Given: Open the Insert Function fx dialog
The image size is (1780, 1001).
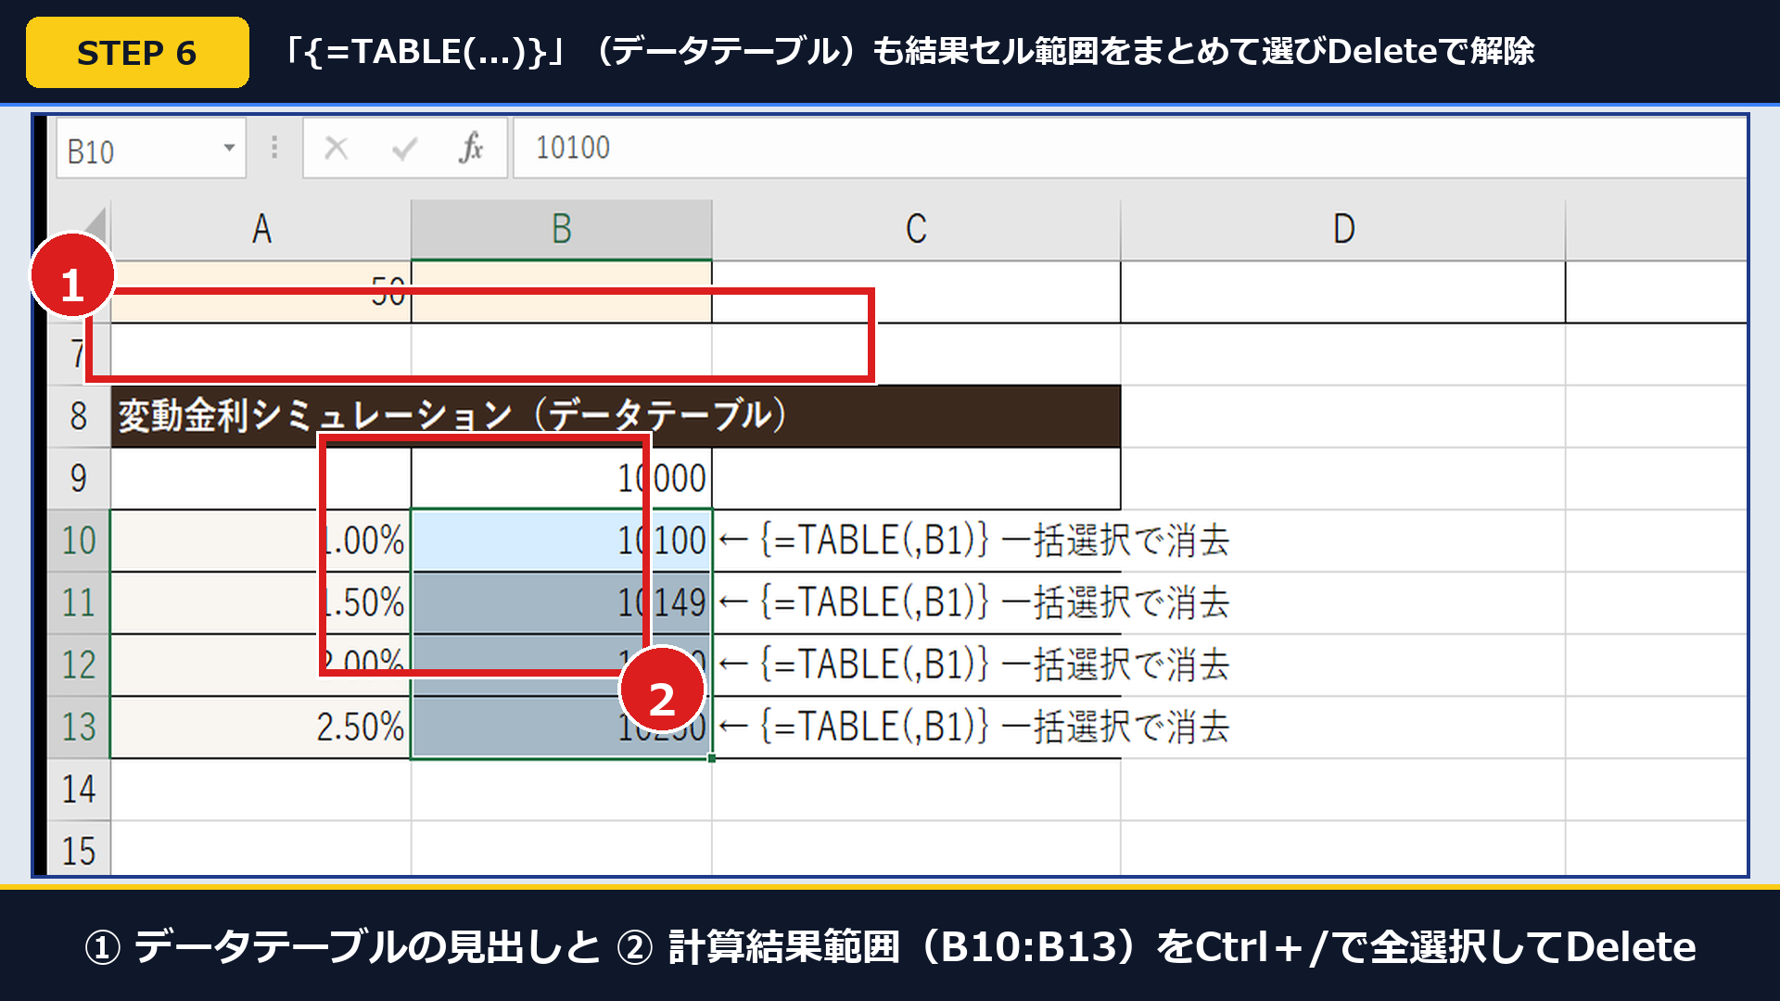Looking at the screenshot, I should 470,148.
